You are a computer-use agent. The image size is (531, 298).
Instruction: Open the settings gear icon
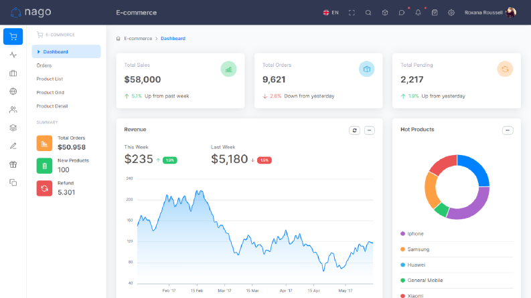(451, 13)
